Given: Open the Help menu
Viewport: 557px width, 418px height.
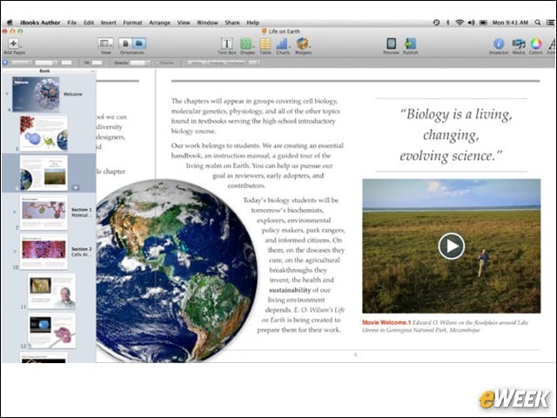Looking at the screenshot, I should coord(252,23).
